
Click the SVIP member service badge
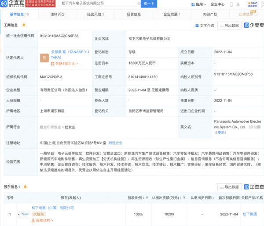(253, 4)
